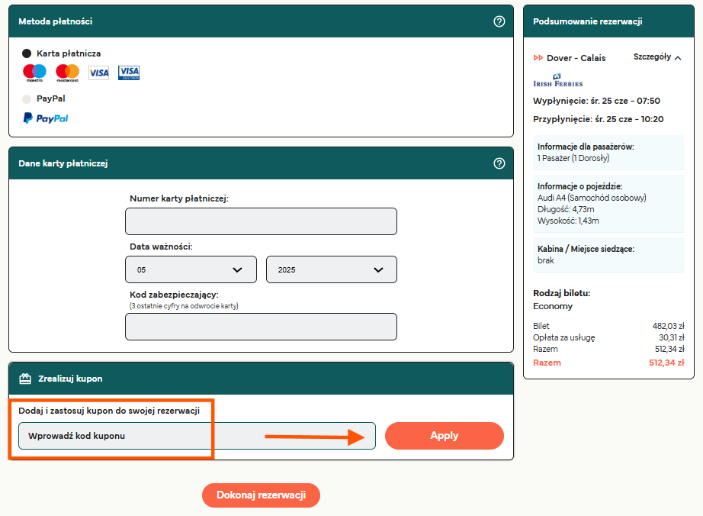Click the Maestro card logo
703x516 pixels.
coord(34,73)
